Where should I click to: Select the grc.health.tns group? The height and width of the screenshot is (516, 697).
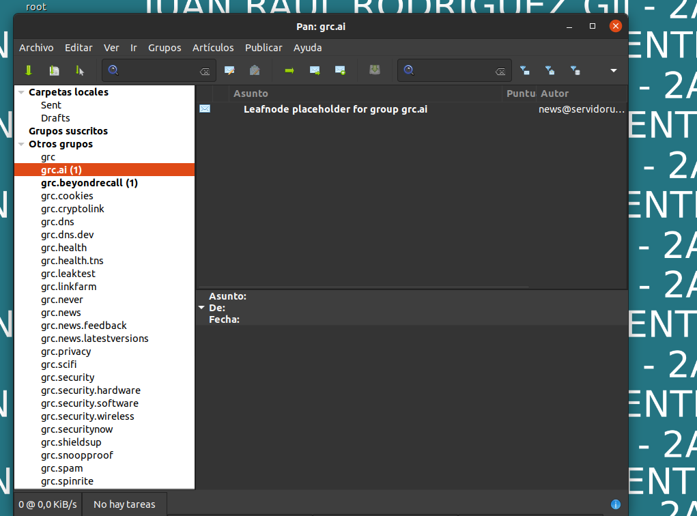tap(72, 261)
